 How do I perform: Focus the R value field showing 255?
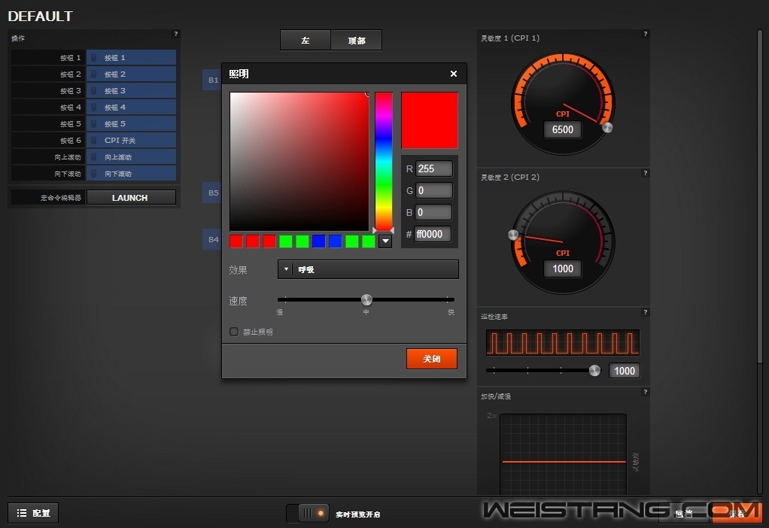434,168
